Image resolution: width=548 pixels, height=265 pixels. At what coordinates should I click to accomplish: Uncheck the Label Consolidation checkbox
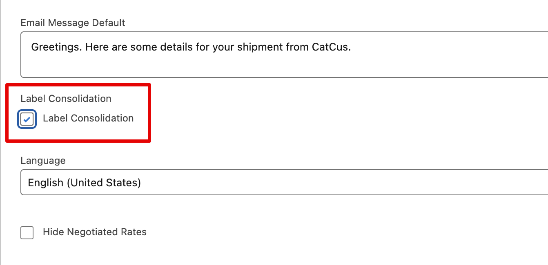coord(27,119)
